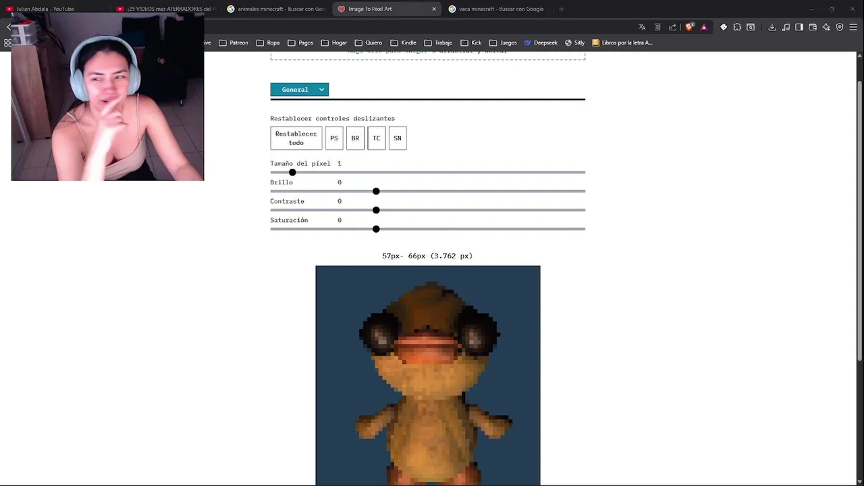Switch to animales minecraft search tab
This screenshot has height=486, width=864.
point(277,9)
